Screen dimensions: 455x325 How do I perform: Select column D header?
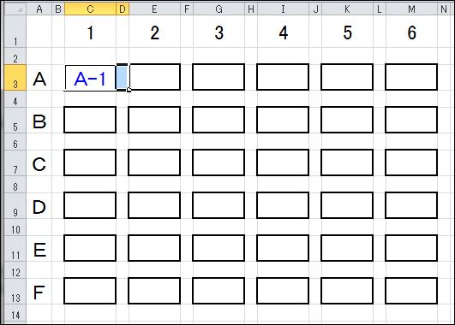[123, 9]
